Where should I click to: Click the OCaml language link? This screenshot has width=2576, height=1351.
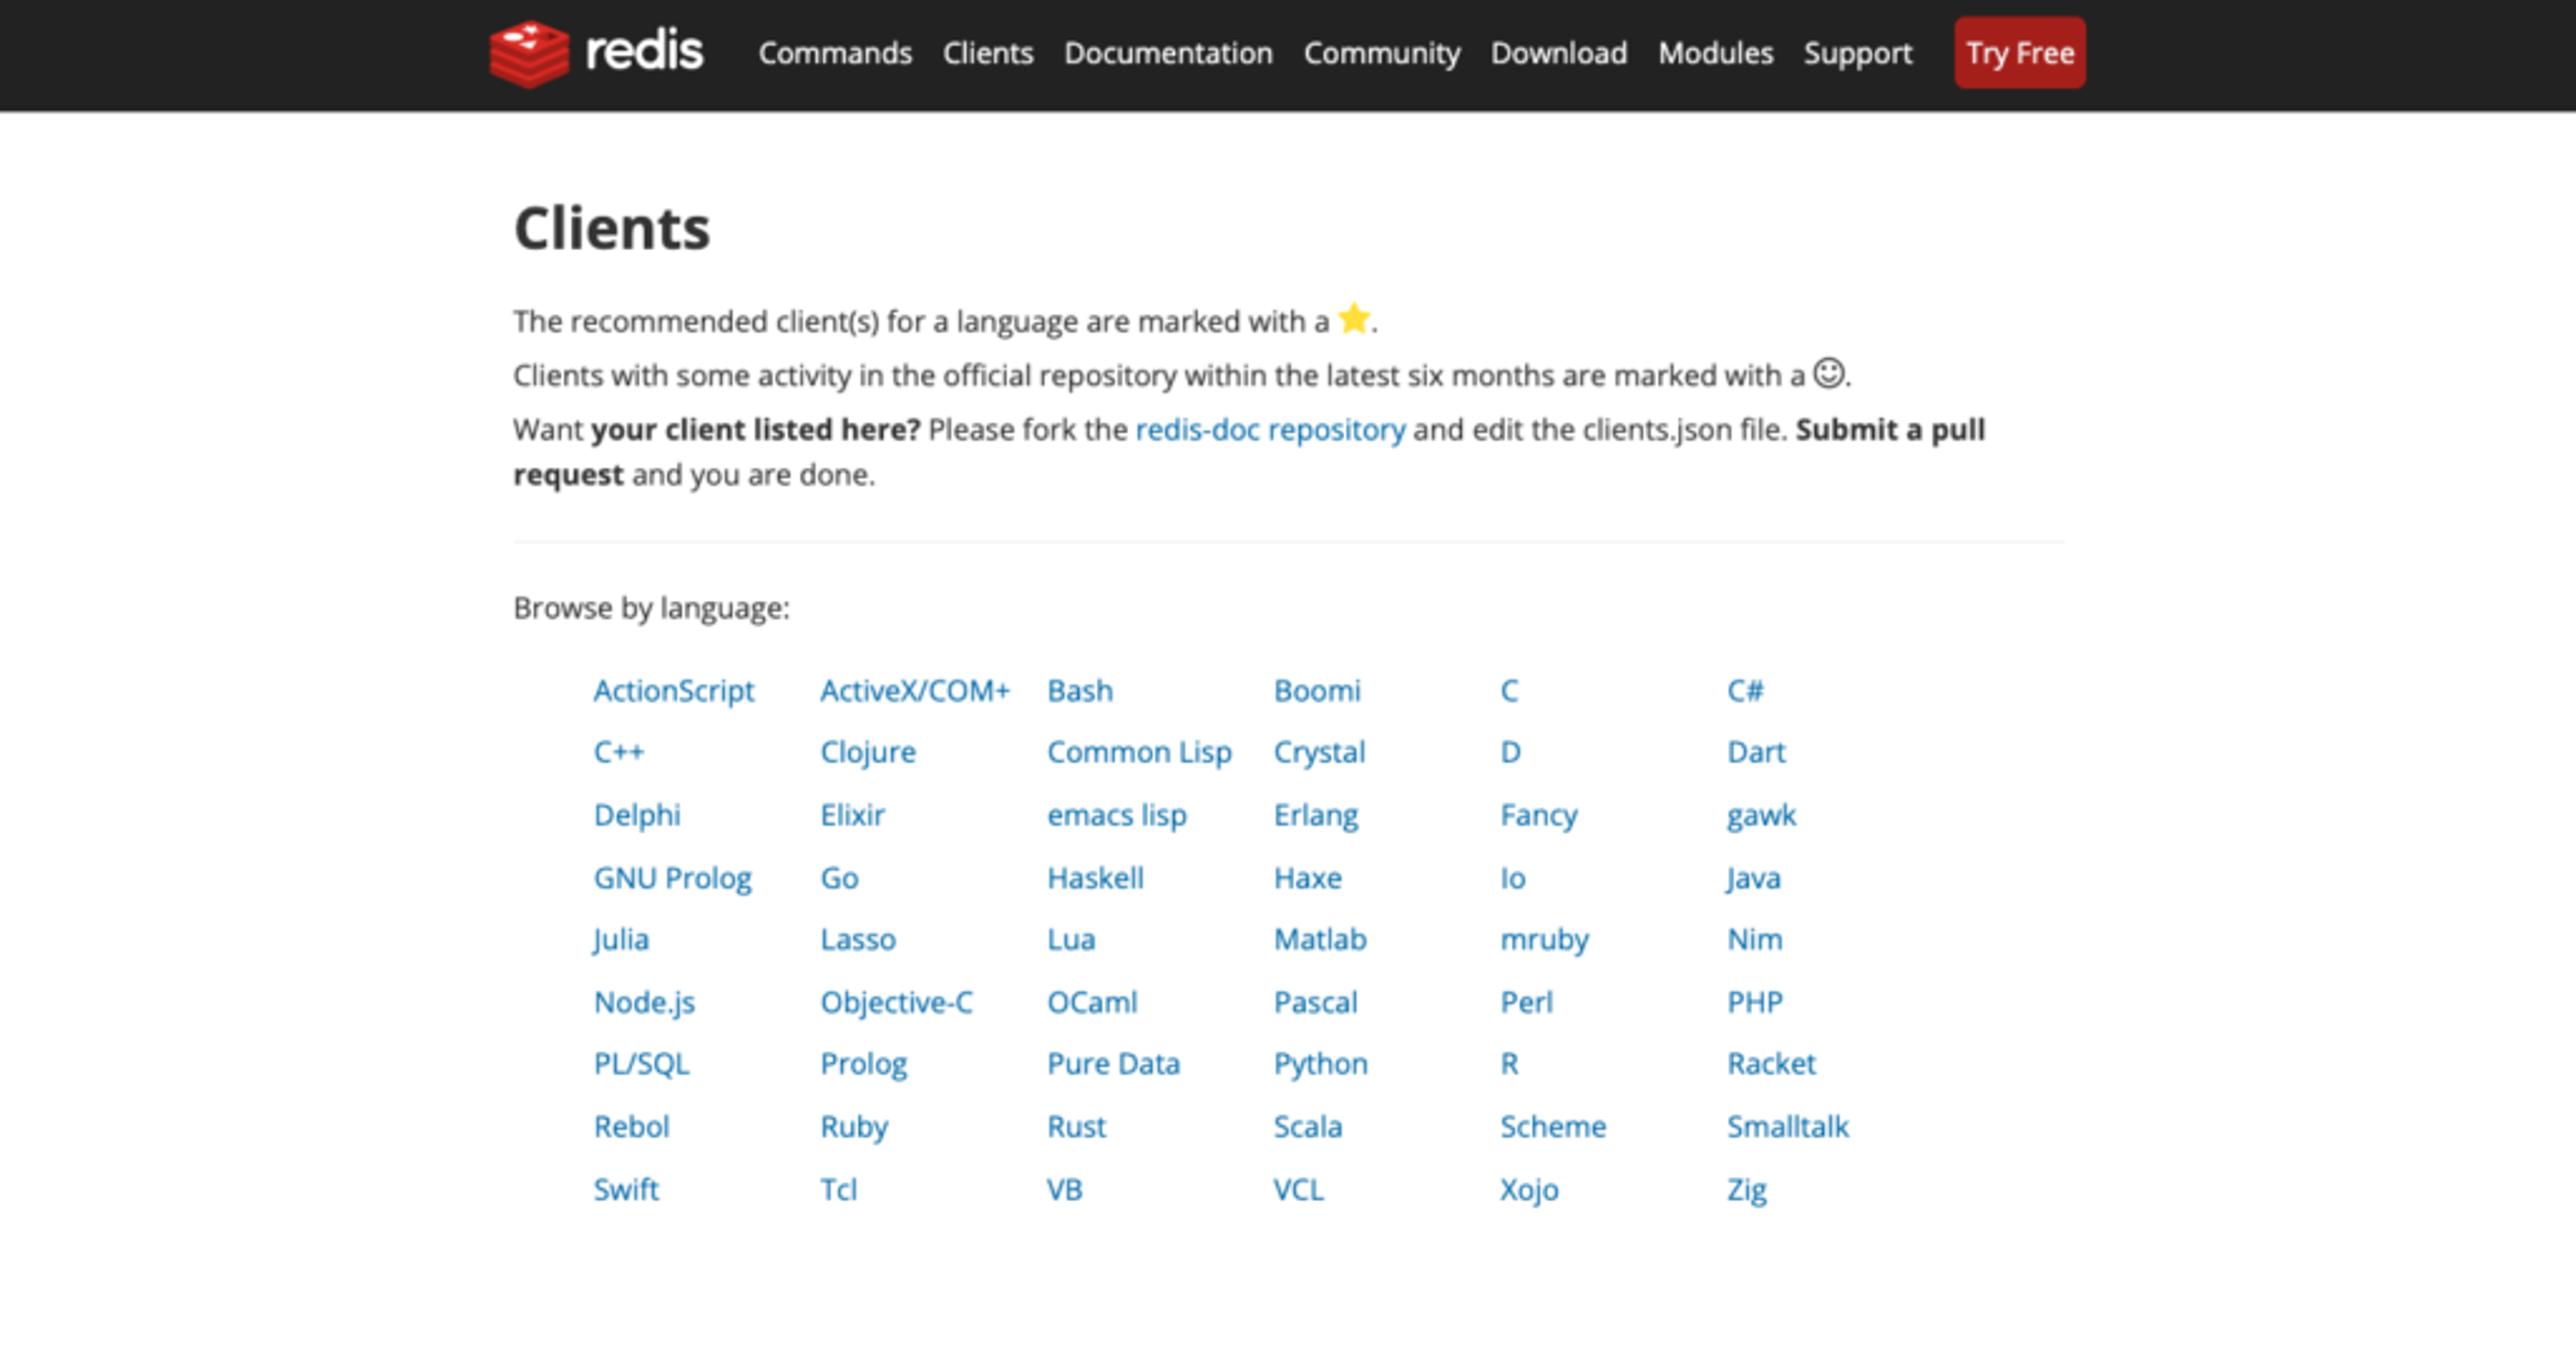[x=1092, y=1002]
